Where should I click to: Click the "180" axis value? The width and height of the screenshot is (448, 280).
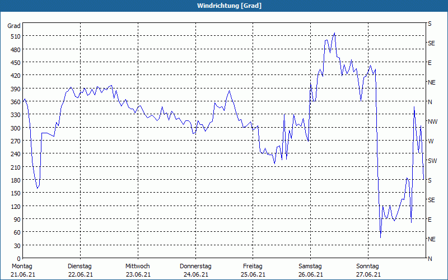click(16, 180)
